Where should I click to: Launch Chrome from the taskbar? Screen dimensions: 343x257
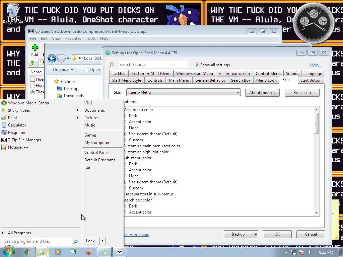click(27, 252)
